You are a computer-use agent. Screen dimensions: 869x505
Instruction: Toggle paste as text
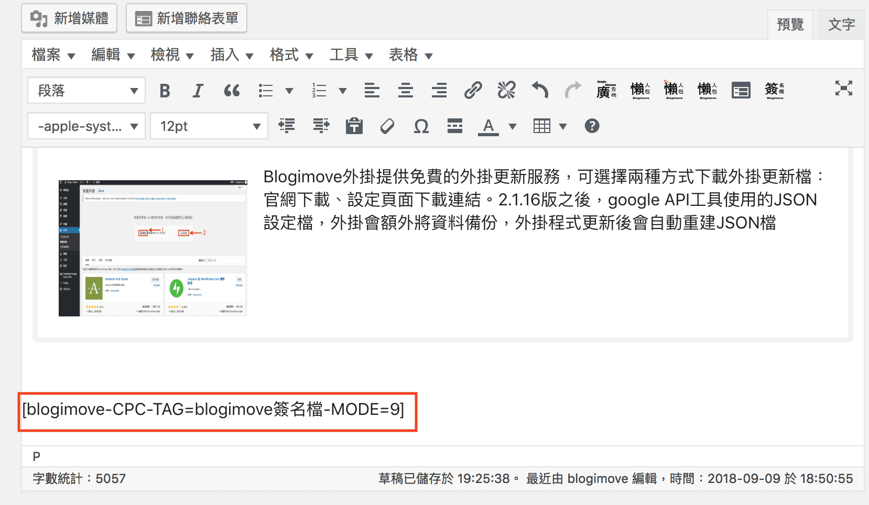tap(354, 126)
